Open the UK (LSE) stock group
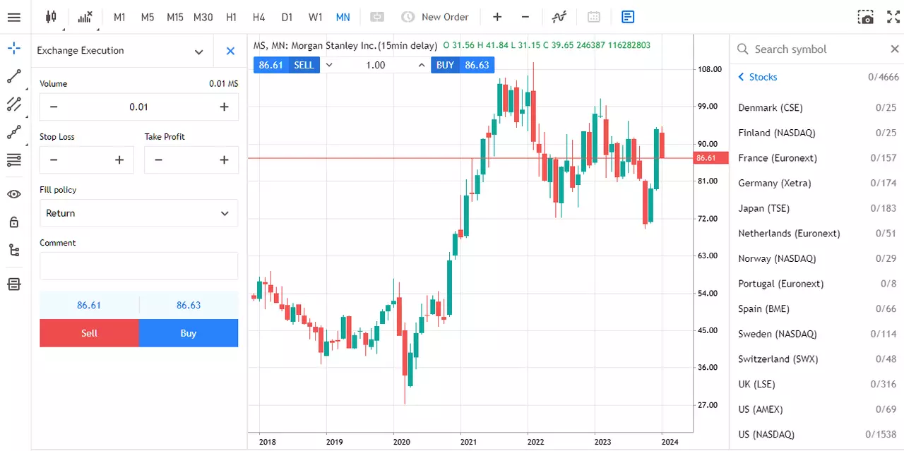Viewport: 904px width, 451px height. click(817, 384)
